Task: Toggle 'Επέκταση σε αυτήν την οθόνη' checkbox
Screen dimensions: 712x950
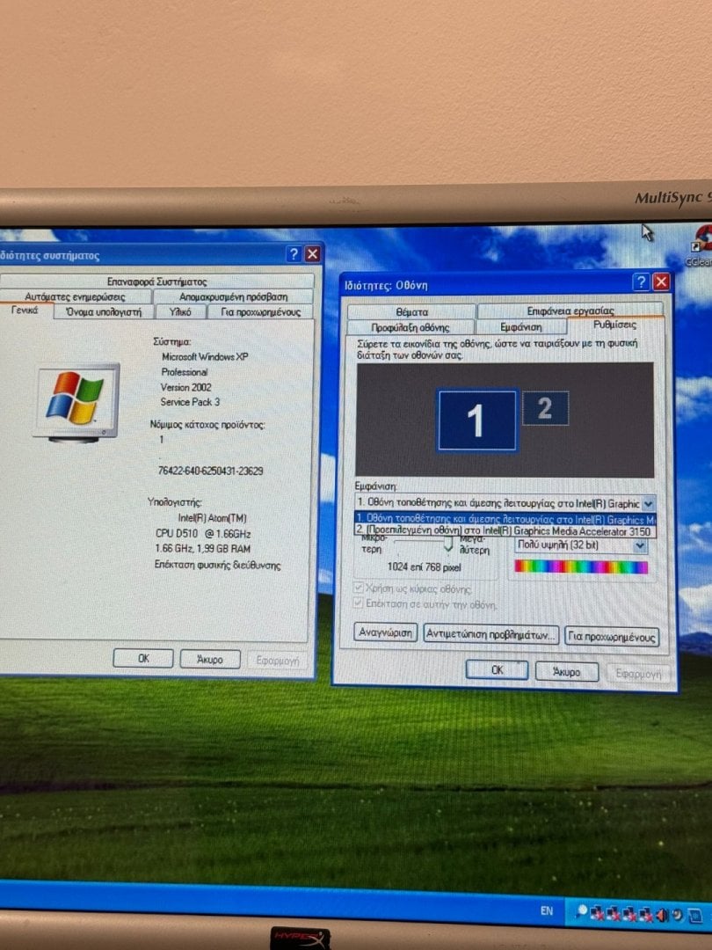Action: click(359, 603)
